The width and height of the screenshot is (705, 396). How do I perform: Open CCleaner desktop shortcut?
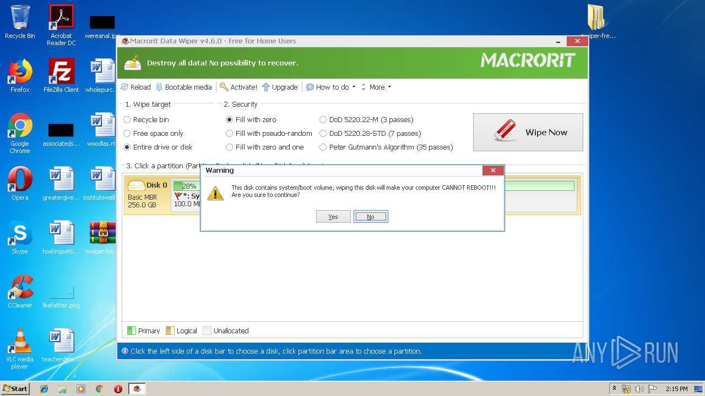point(20,291)
